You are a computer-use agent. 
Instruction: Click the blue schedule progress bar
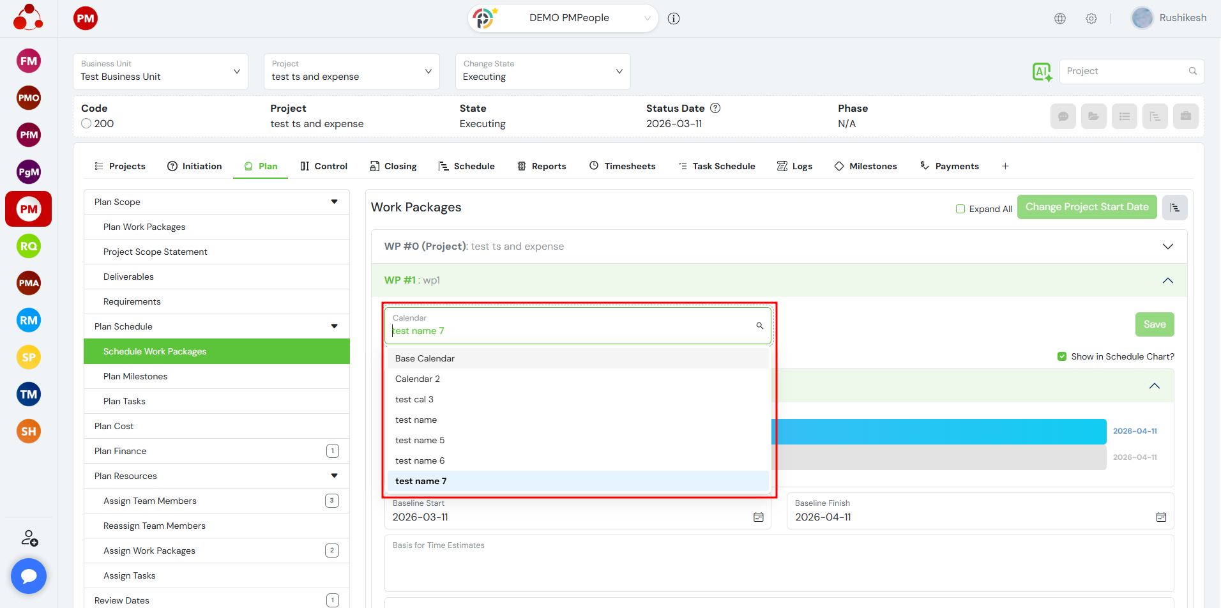pos(939,432)
